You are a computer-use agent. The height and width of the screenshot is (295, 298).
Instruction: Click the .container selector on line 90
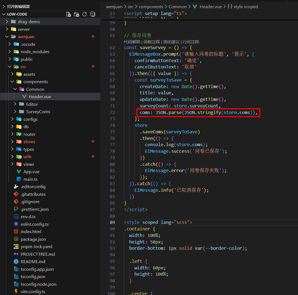[137, 229]
